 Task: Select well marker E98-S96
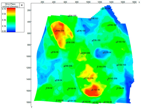(64, 66)
